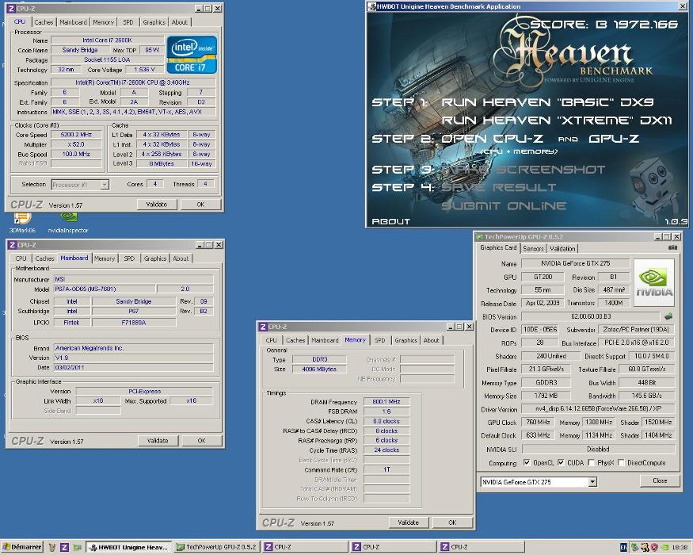Open the 3DMark06 desktop shortcut
The width and height of the screenshot is (693, 555).
point(22,223)
